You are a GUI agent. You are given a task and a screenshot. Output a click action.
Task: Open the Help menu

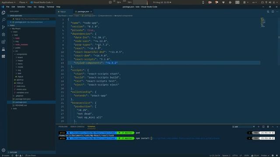tap(58, 7)
